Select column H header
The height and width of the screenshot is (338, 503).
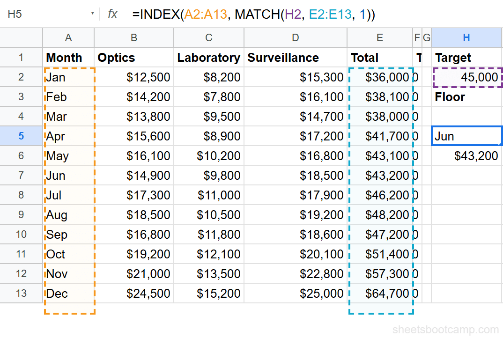click(466, 37)
